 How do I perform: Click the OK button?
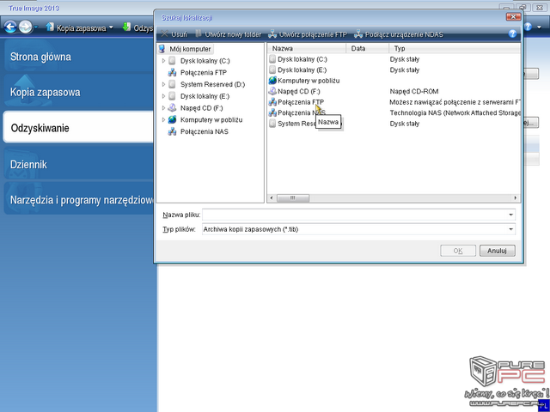point(458,251)
